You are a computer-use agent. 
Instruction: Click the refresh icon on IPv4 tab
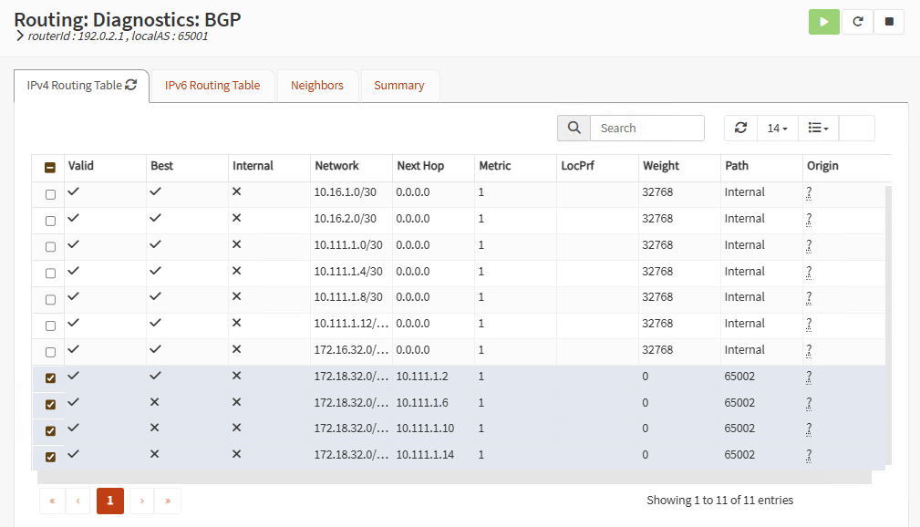(131, 85)
